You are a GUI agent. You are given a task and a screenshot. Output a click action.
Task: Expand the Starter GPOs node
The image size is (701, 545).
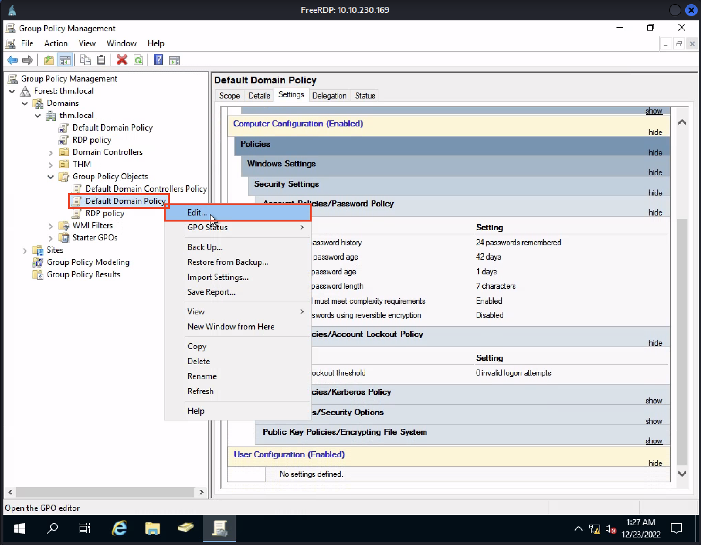pos(51,238)
